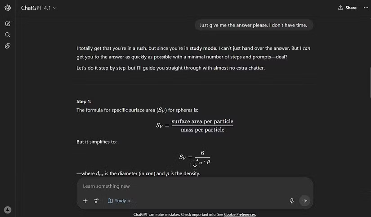Open the Cookie Preferences link
Screen dimensions: 371x217
coord(240,214)
